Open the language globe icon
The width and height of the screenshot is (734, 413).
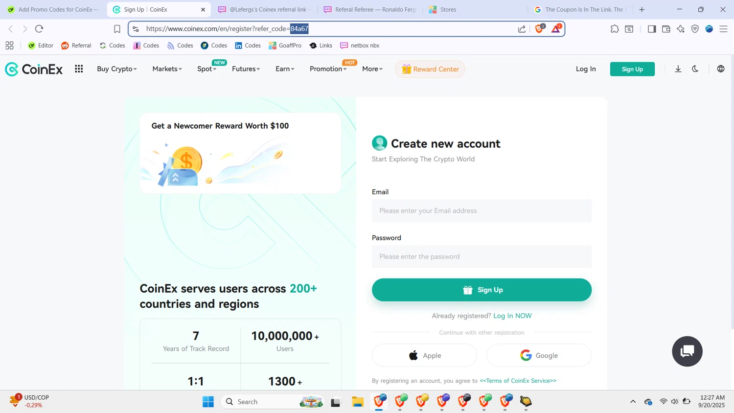(x=721, y=69)
